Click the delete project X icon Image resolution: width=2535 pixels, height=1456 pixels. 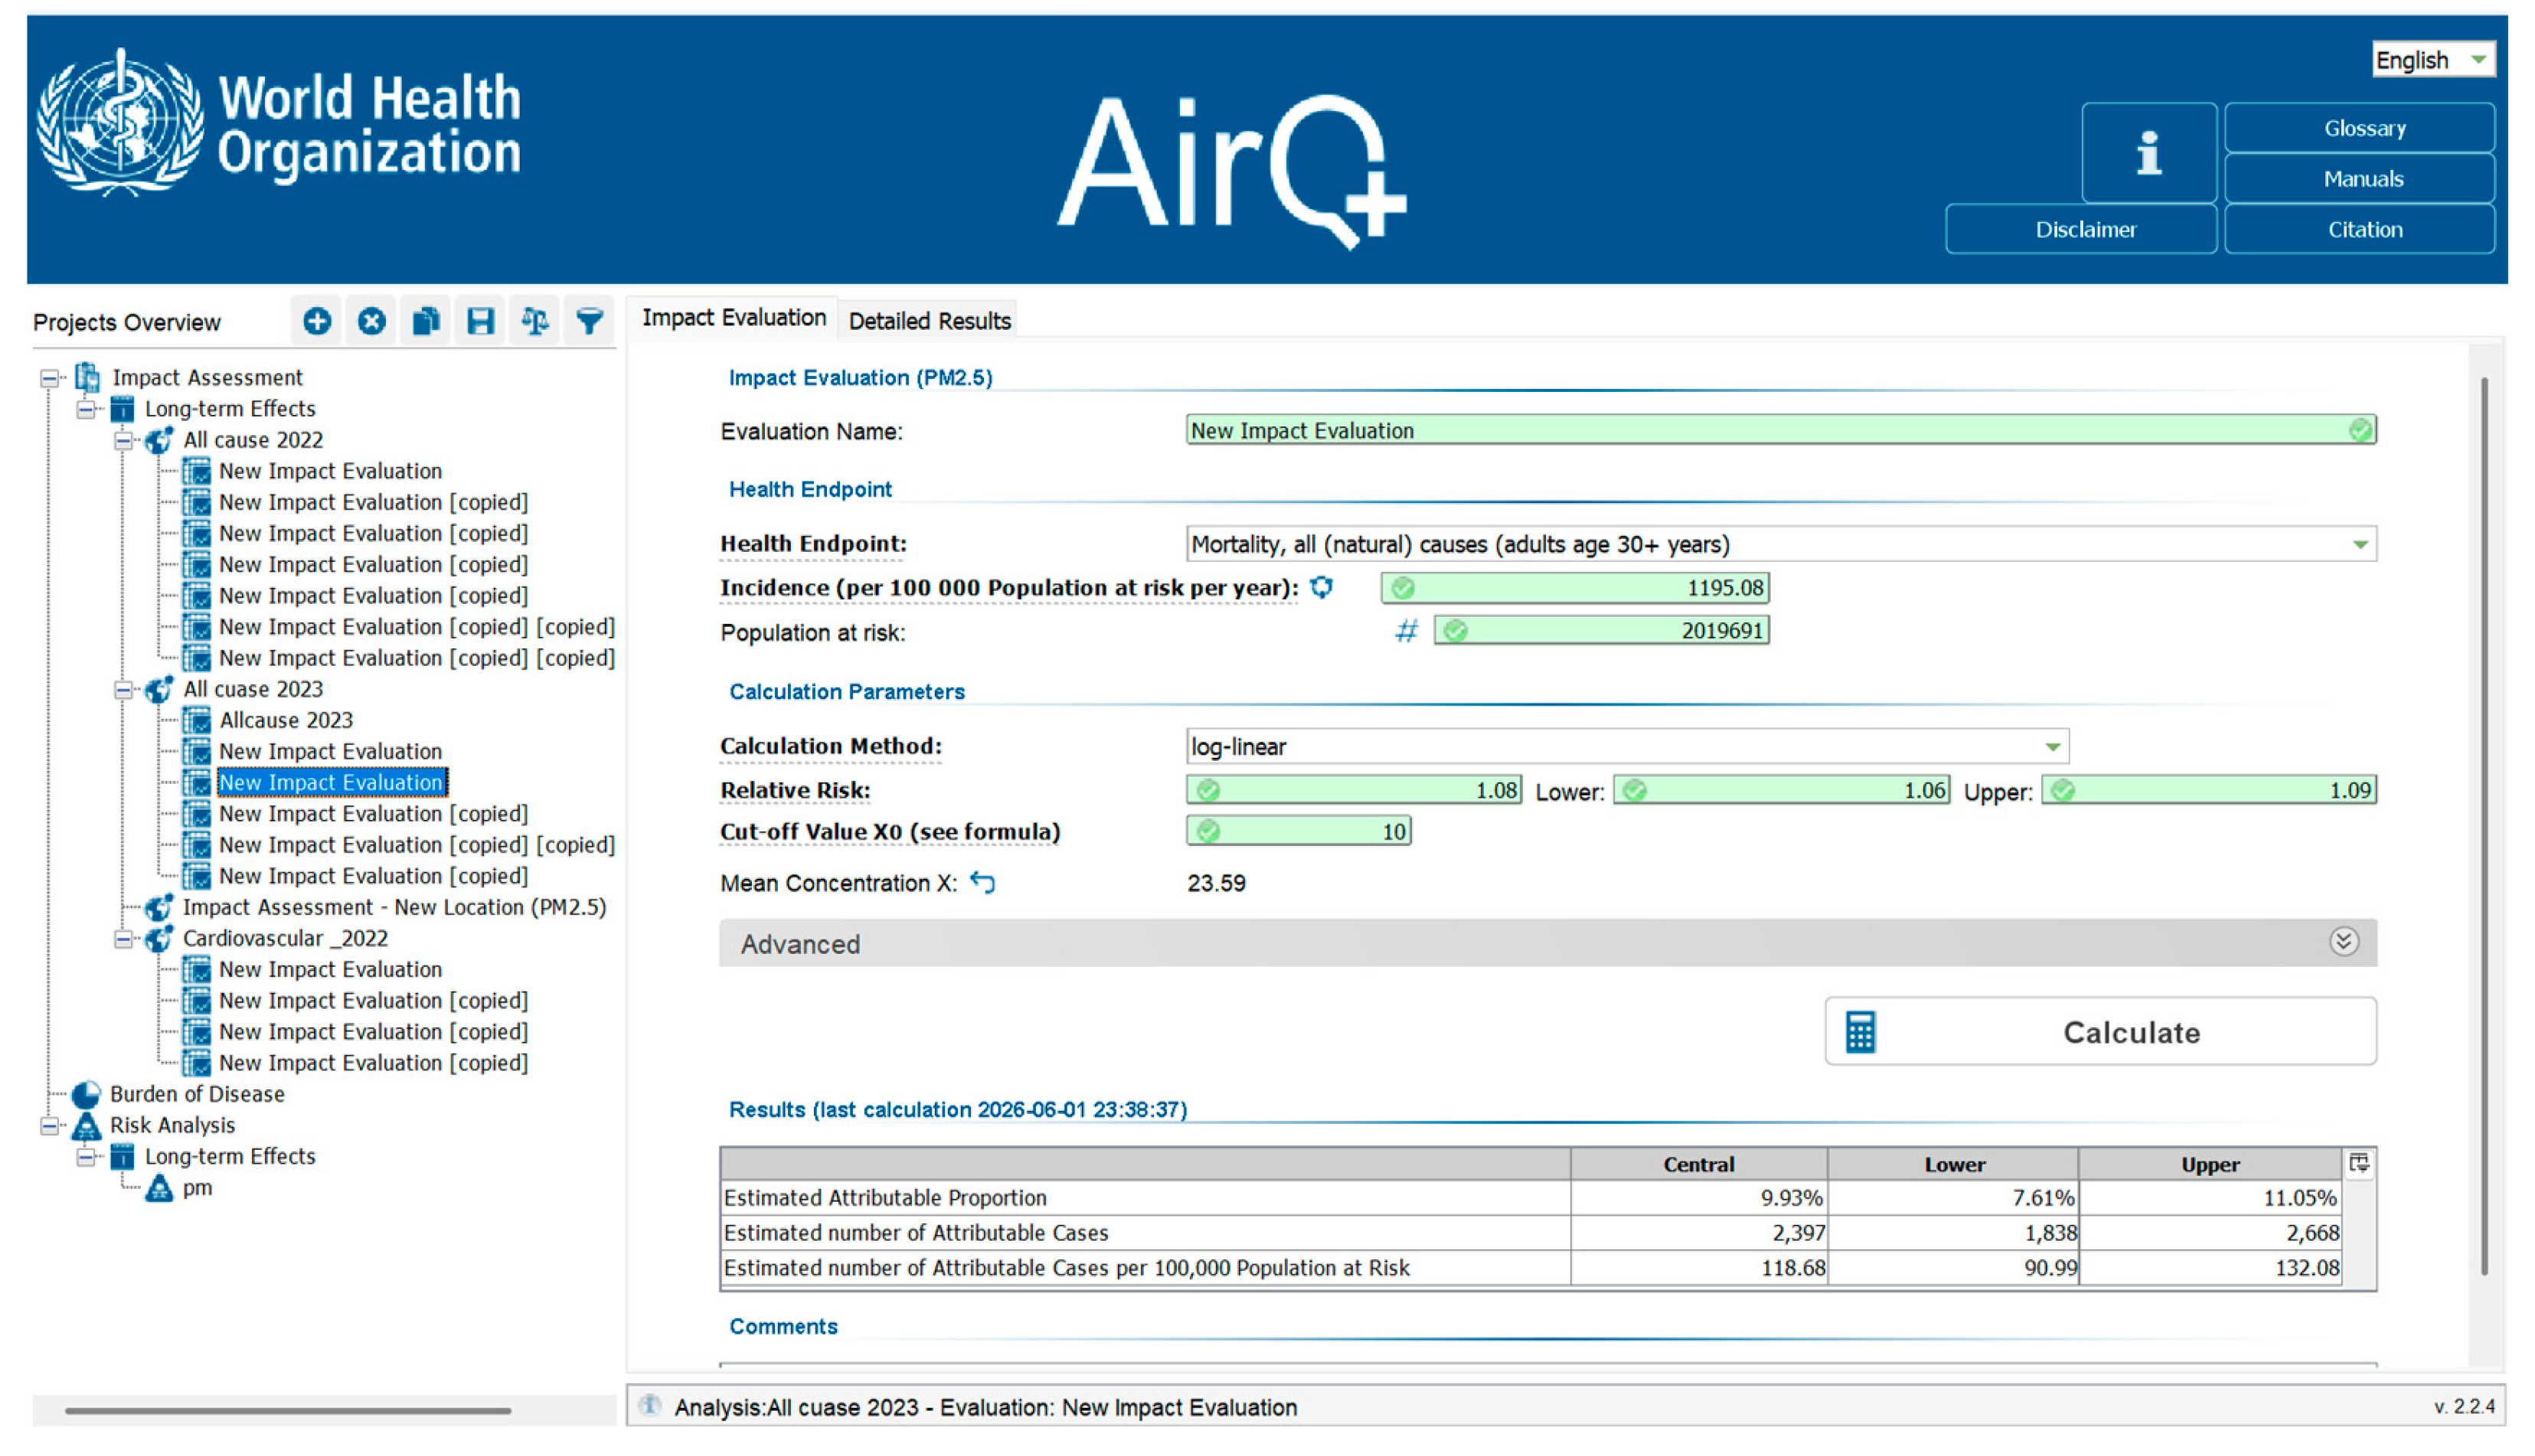[371, 321]
